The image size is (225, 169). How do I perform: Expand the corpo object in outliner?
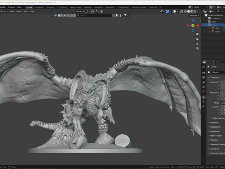coord(209,31)
